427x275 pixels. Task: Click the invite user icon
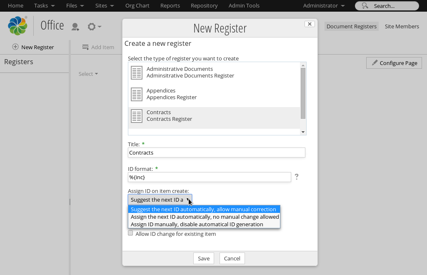(x=75, y=27)
